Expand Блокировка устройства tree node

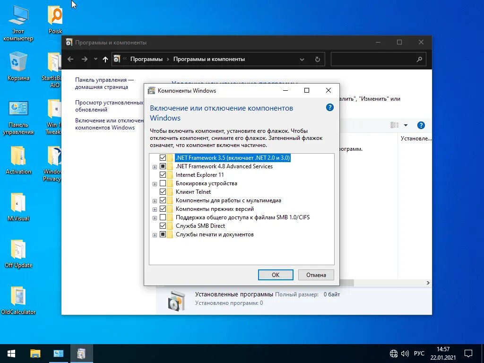tap(155, 184)
